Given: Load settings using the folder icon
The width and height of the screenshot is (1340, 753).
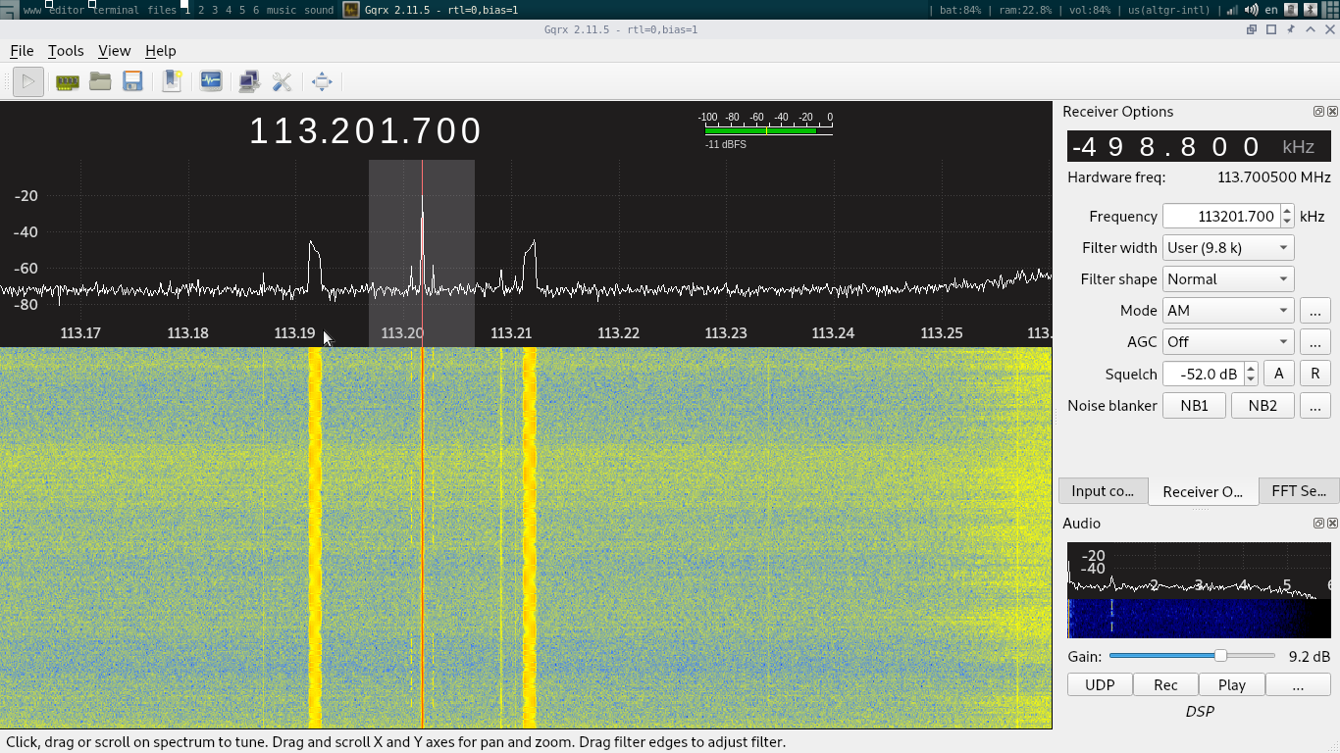Looking at the screenshot, I should (x=100, y=81).
